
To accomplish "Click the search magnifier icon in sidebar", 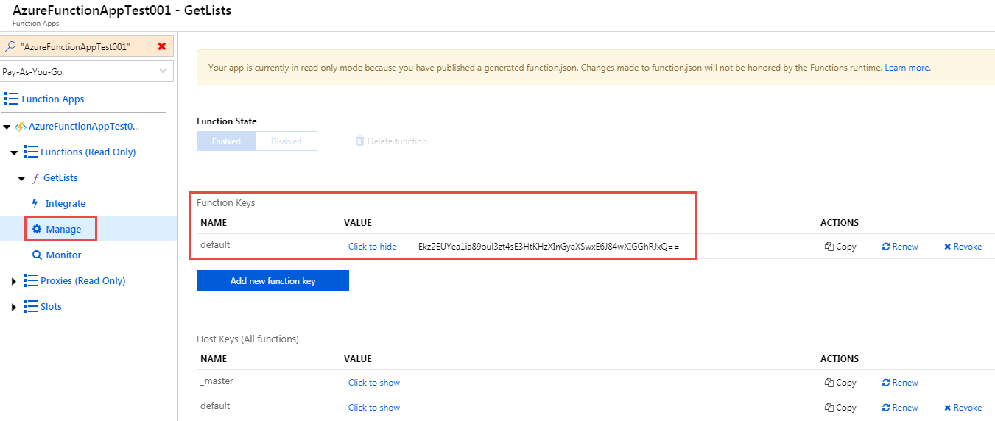I will click(10, 46).
